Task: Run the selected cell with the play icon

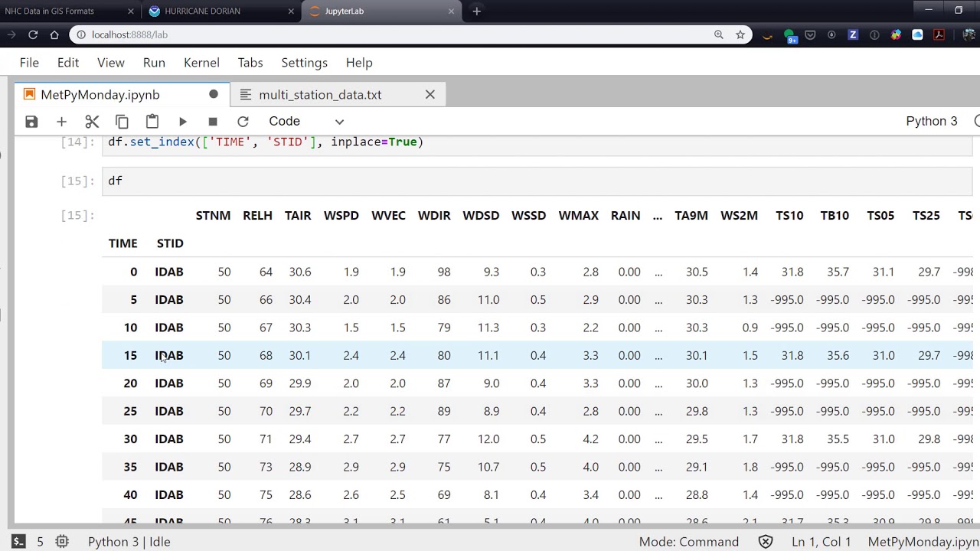Action: (182, 122)
